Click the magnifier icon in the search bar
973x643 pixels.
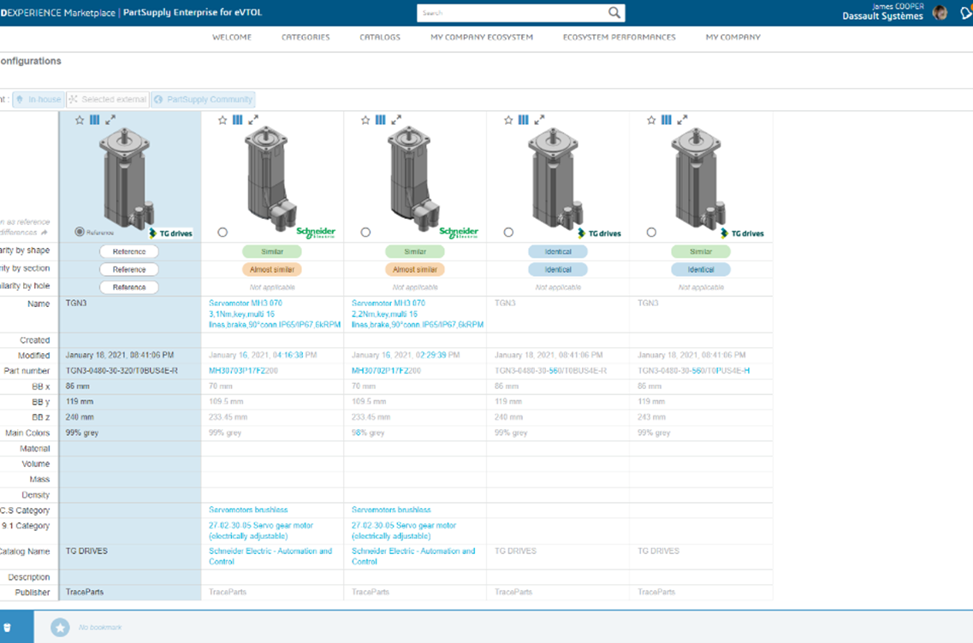tap(614, 13)
